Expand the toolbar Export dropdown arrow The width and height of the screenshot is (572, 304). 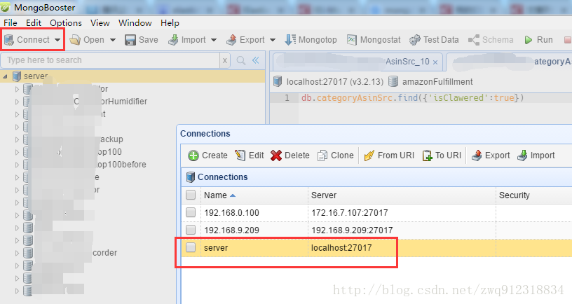272,40
